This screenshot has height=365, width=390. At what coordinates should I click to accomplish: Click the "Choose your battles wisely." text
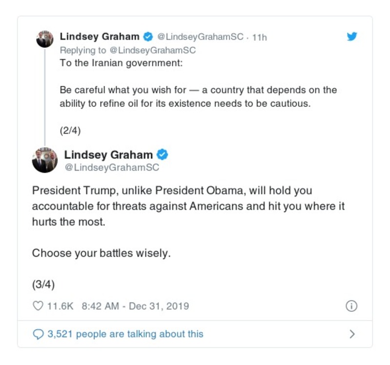coord(102,253)
